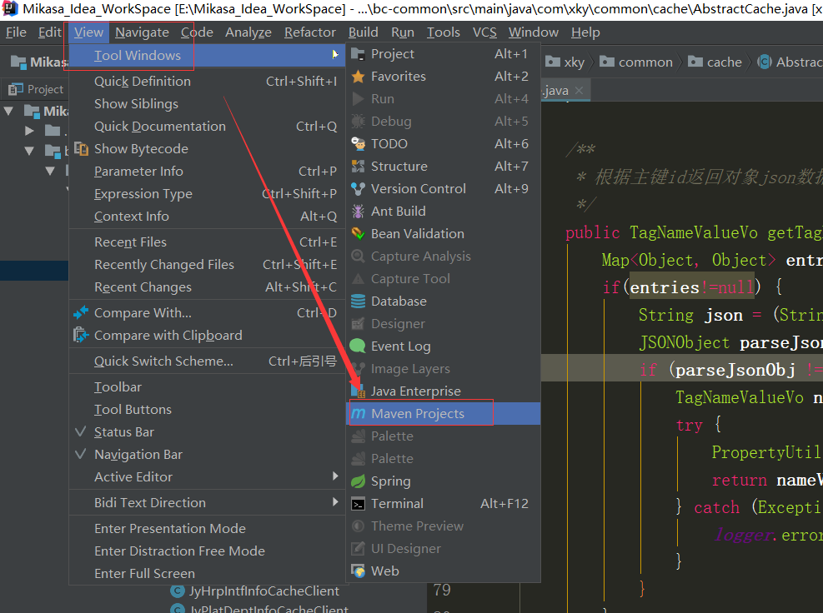Select Context Info
Viewport: 823px width, 613px height.
point(207,217)
